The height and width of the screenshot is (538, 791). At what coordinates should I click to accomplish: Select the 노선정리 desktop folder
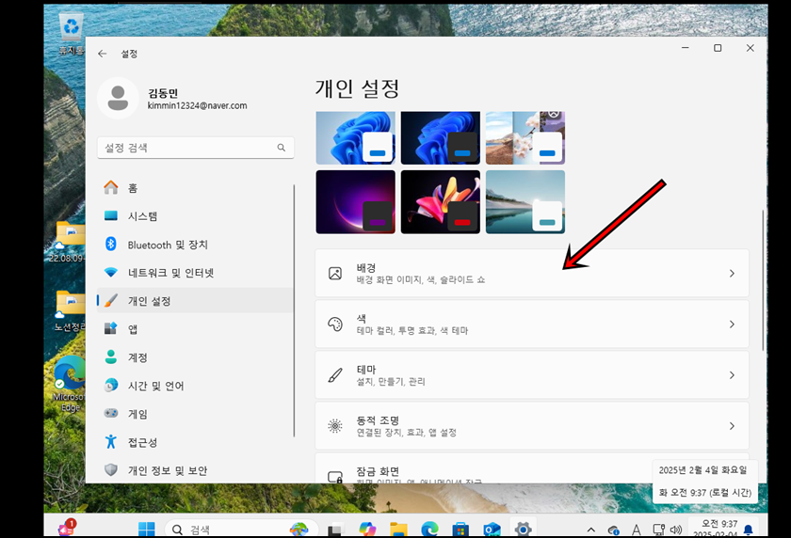(x=70, y=311)
